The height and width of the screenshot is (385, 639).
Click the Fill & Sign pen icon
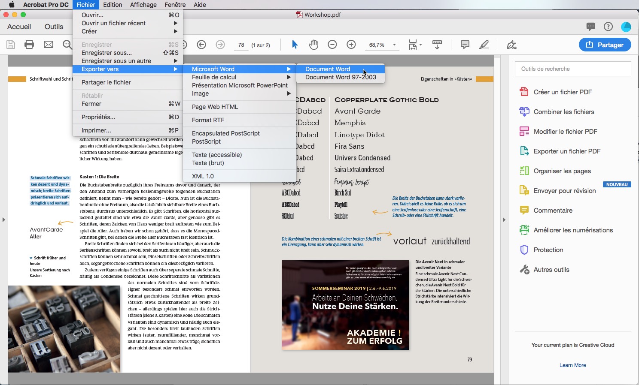511,45
